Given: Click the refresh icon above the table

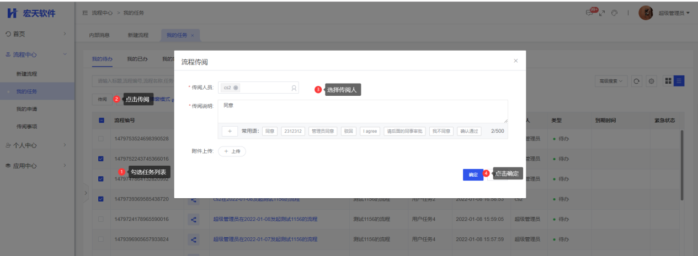Looking at the screenshot, I should pyautogui.click(x=636, y=81).
